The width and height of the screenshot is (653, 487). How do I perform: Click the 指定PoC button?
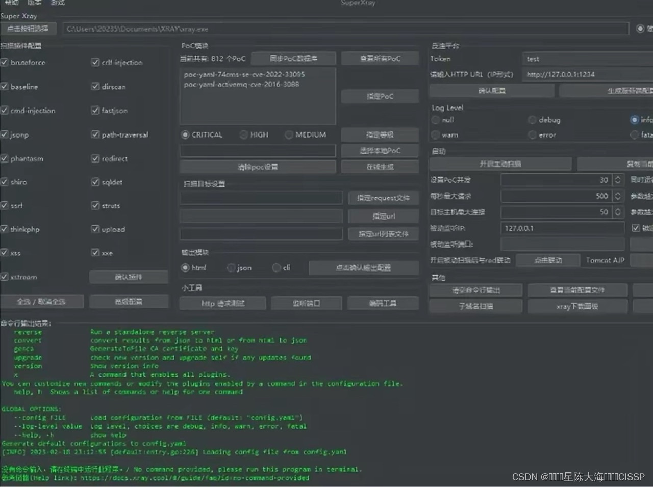coord(380,96)
